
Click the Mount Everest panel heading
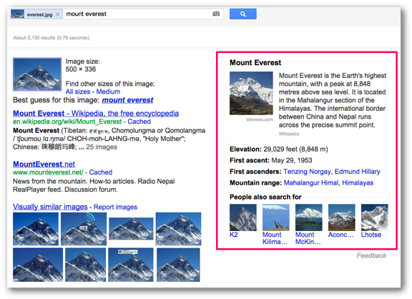(x=255, y=62)
